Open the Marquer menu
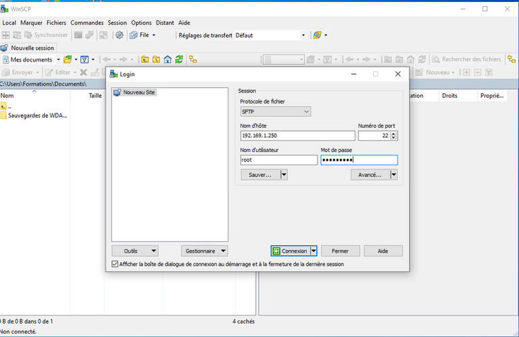The width and height of the screenshot is (519, 337). tap(32, 23)
